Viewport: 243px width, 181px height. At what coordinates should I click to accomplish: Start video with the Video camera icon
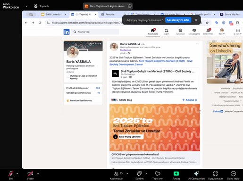(30, 174)
